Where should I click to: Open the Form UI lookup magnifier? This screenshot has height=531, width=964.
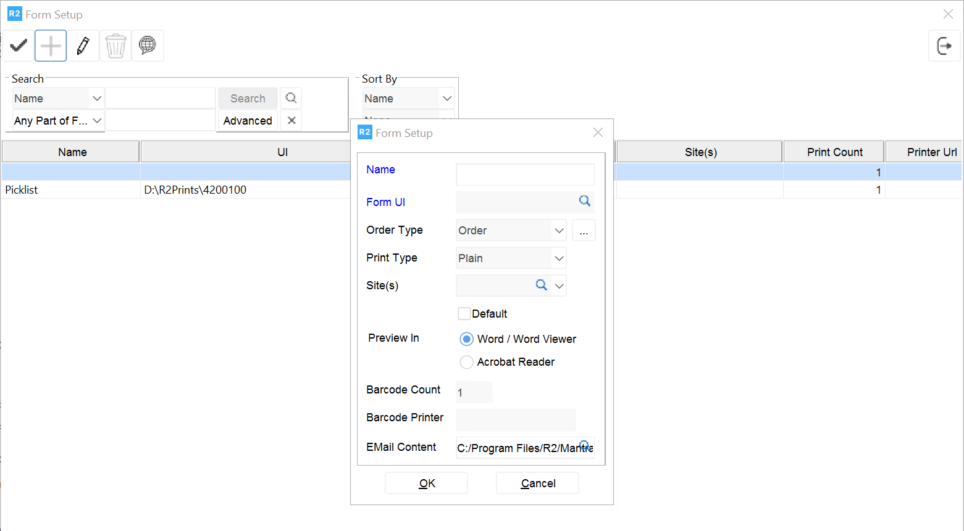click(x=584, y=201)
